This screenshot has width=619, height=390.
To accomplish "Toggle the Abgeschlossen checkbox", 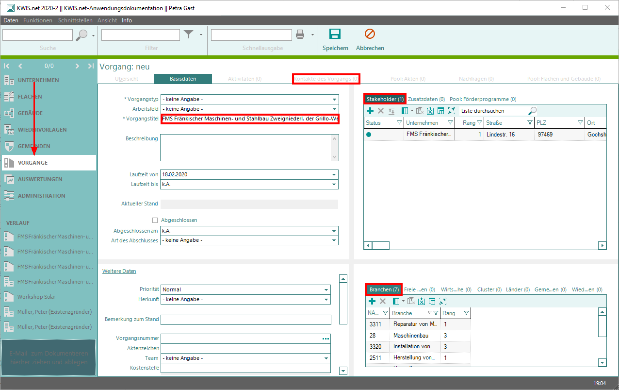I will pos(155,220).
